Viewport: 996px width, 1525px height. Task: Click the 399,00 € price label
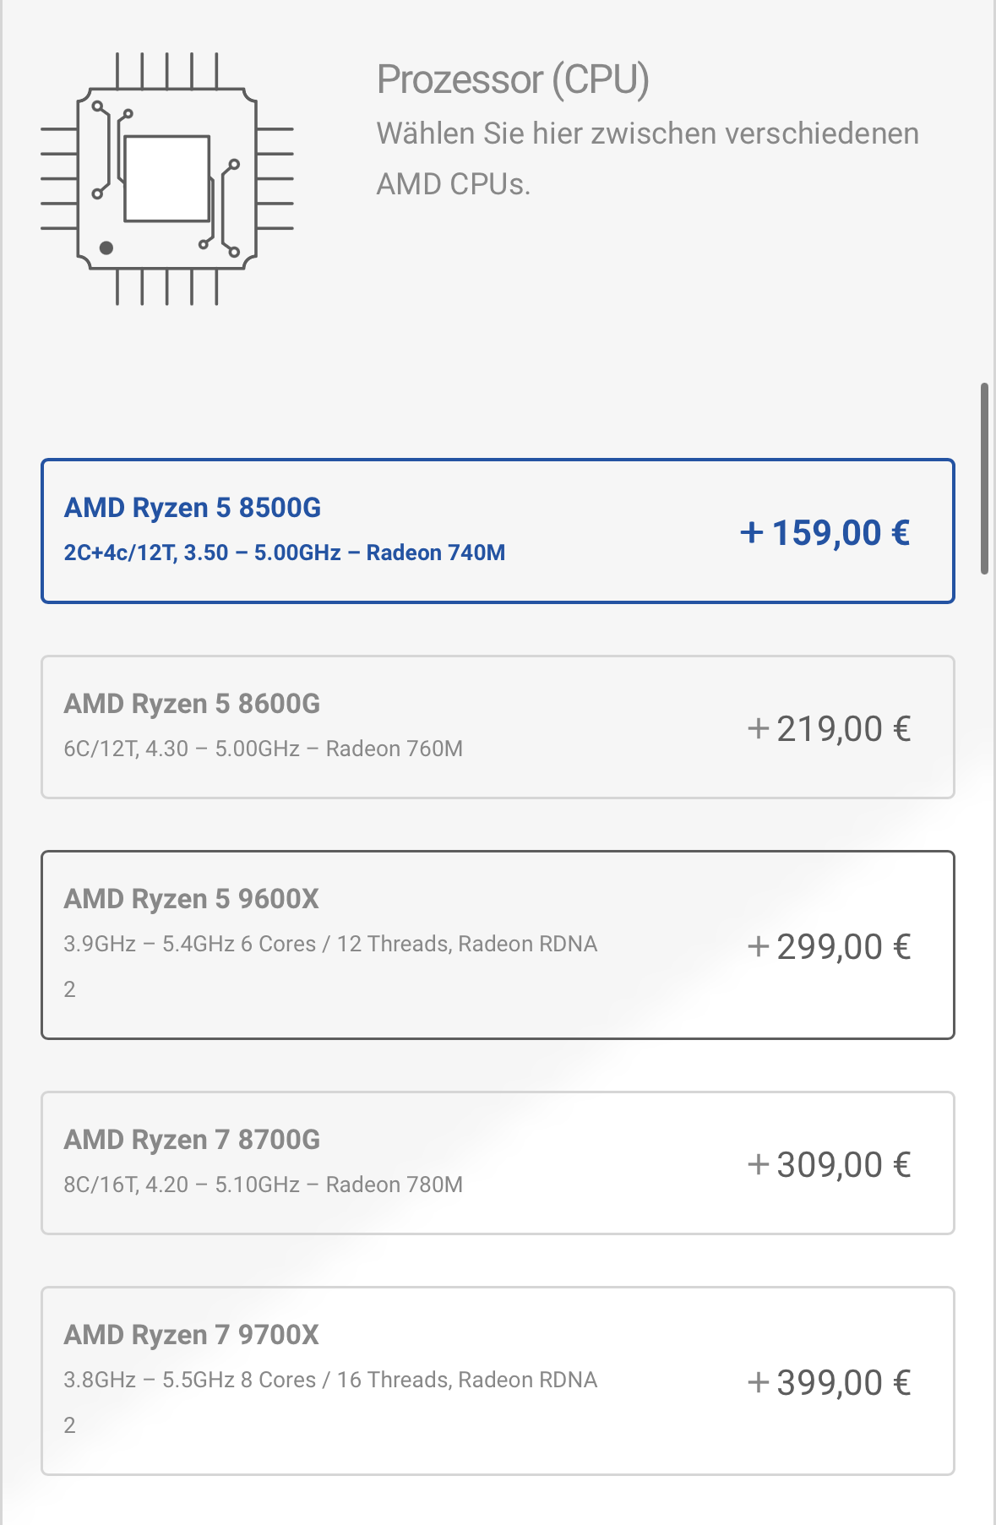tap(843, 1383)
